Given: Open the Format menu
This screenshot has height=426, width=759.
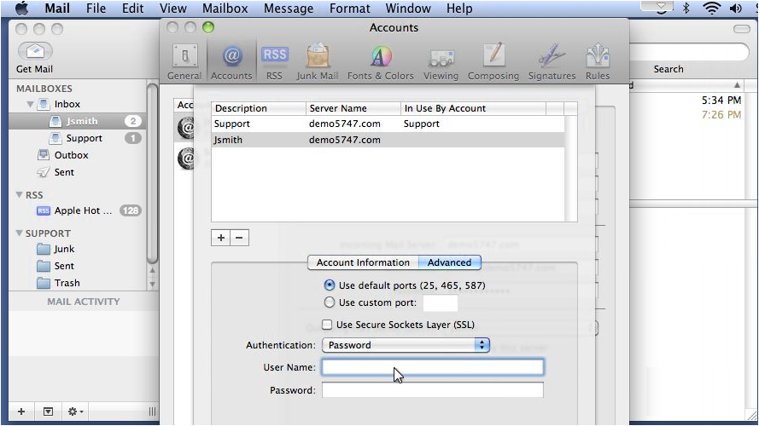Looking at the screenshot, I should click(349, 9).
